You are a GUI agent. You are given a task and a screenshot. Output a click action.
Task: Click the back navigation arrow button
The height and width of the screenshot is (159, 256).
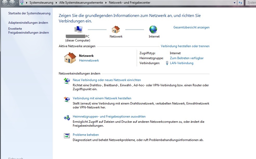click(x=5, y=3)
